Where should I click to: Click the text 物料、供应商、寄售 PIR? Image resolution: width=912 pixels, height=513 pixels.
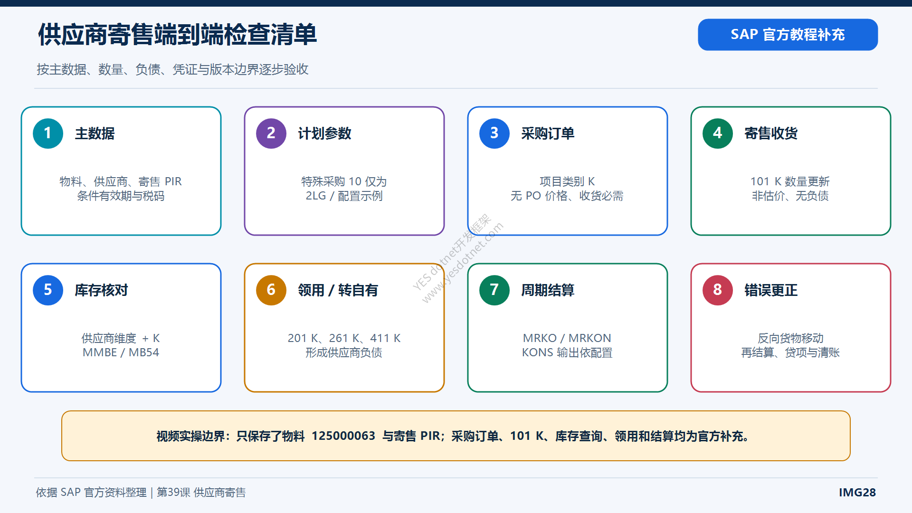click(x=121, y=181)
